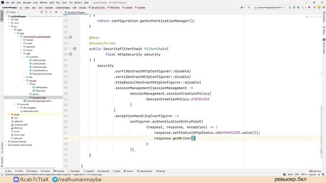
Task: Click the red Stop button in toolbar
Action: (x=309, y=8)
